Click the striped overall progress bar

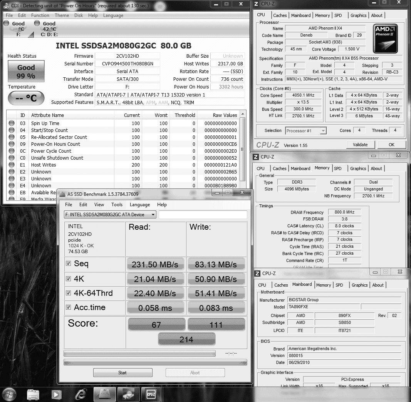point(155,362)
